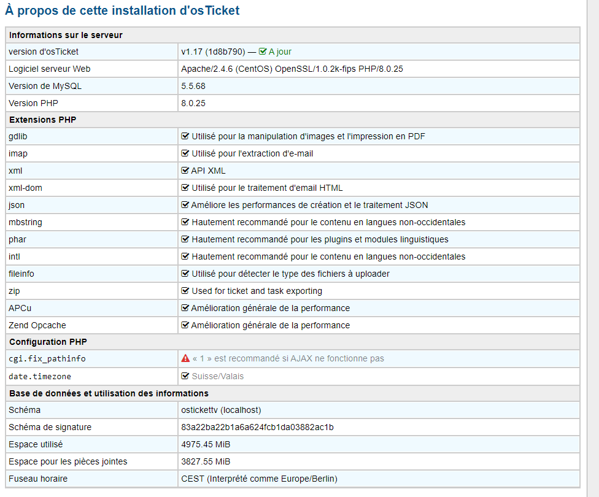
Task: Click the check icon in the zip row
Action: (x=185, y=291)
